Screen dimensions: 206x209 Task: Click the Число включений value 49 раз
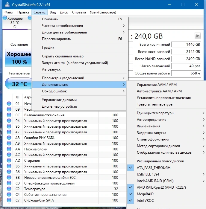186,66
